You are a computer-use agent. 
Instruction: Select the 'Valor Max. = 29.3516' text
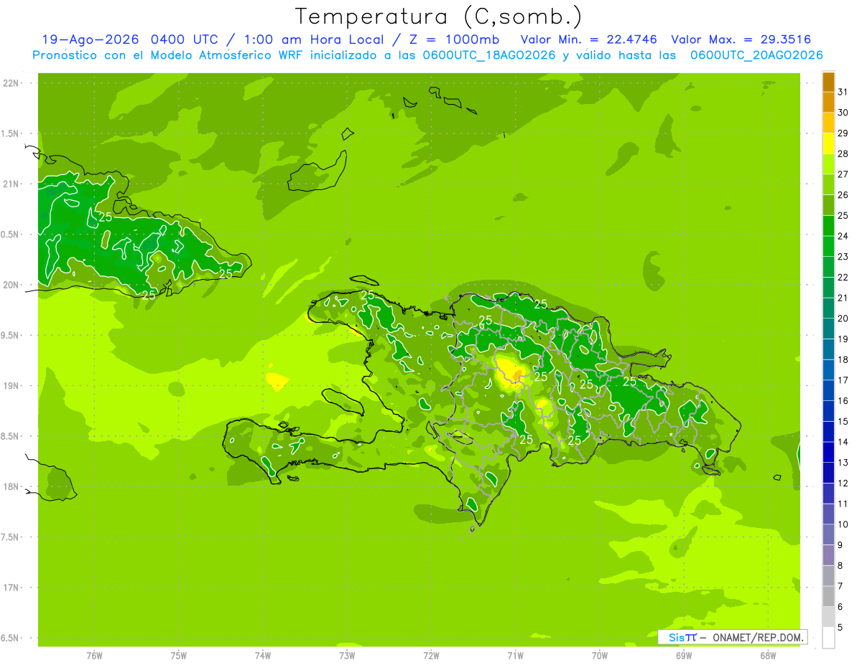741,39
